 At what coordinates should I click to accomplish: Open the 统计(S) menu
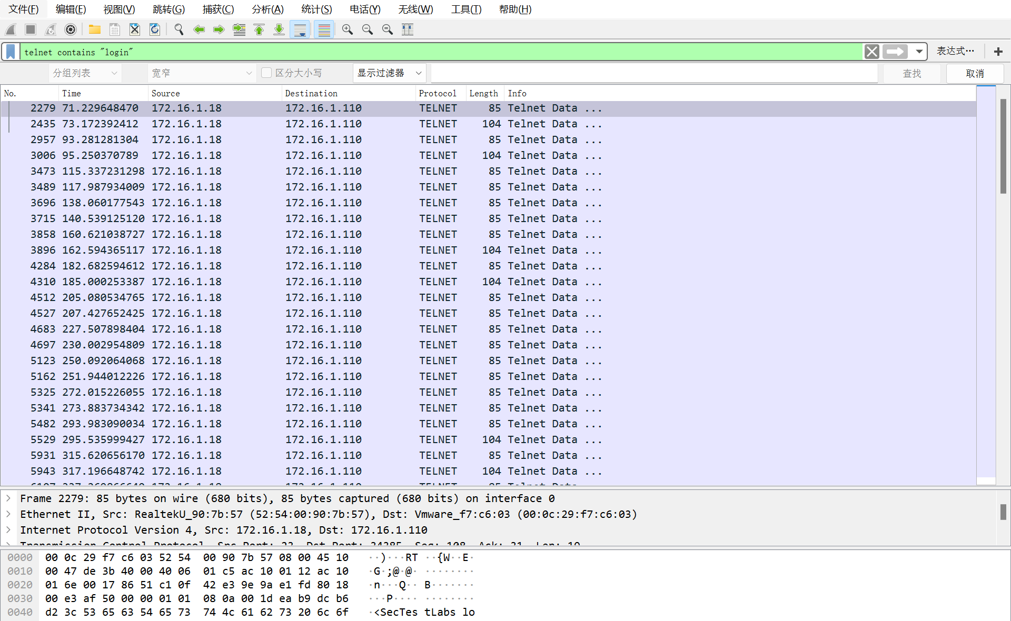click(x=316, y=9)
